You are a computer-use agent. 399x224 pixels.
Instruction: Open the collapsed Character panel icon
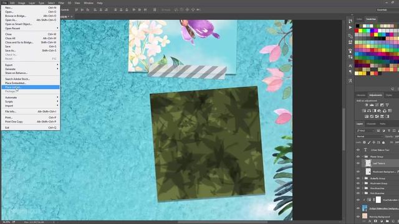[350, 66]
